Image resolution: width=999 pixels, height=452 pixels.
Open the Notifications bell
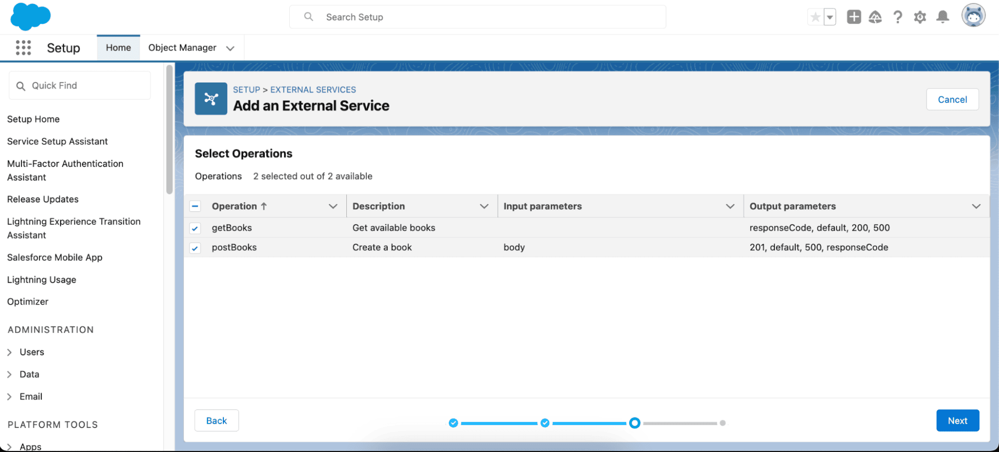click(x=943, y=17)
